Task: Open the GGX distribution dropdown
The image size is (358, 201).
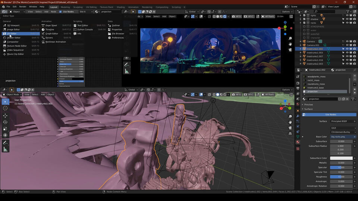Action: [x=343, y=128]
